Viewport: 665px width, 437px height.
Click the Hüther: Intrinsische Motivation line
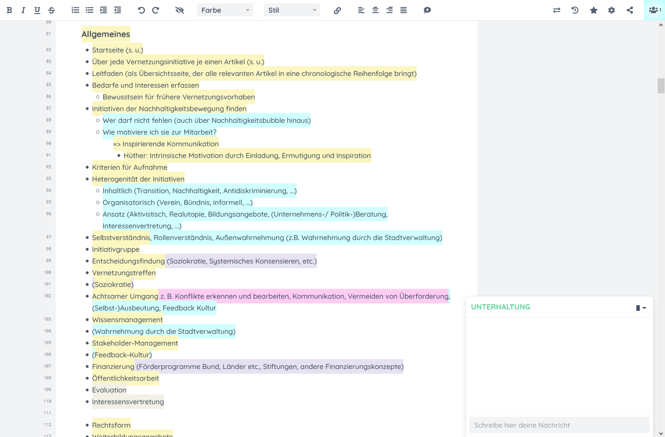pos(247,156)
